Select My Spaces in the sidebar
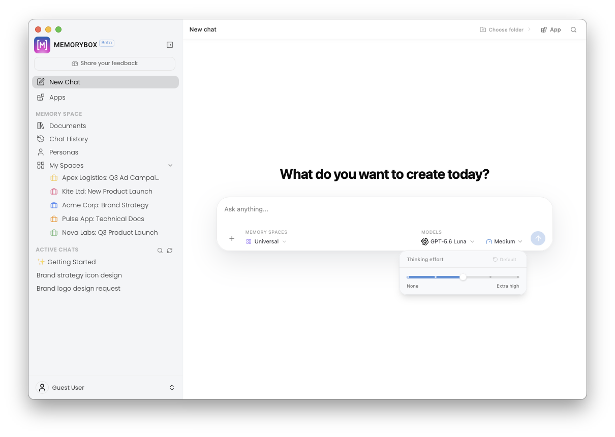Screen dimensions: 615x437 point(66,166)
